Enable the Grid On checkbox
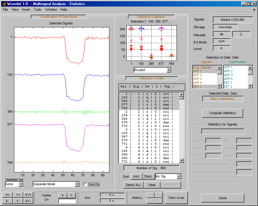Image resolution: width=258 pixels, height=206 pixels. pos(86,184)
